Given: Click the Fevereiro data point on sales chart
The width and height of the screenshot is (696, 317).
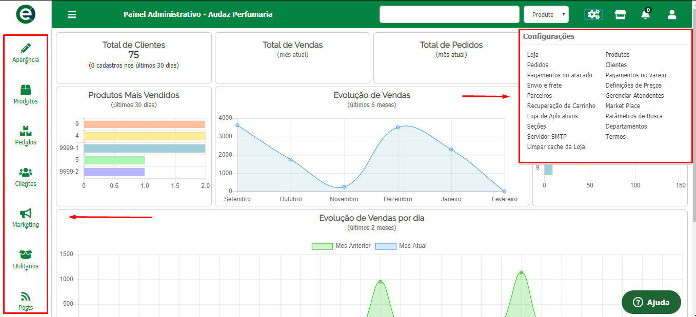Looking at the screenshot, I should [x=505, y=192].
